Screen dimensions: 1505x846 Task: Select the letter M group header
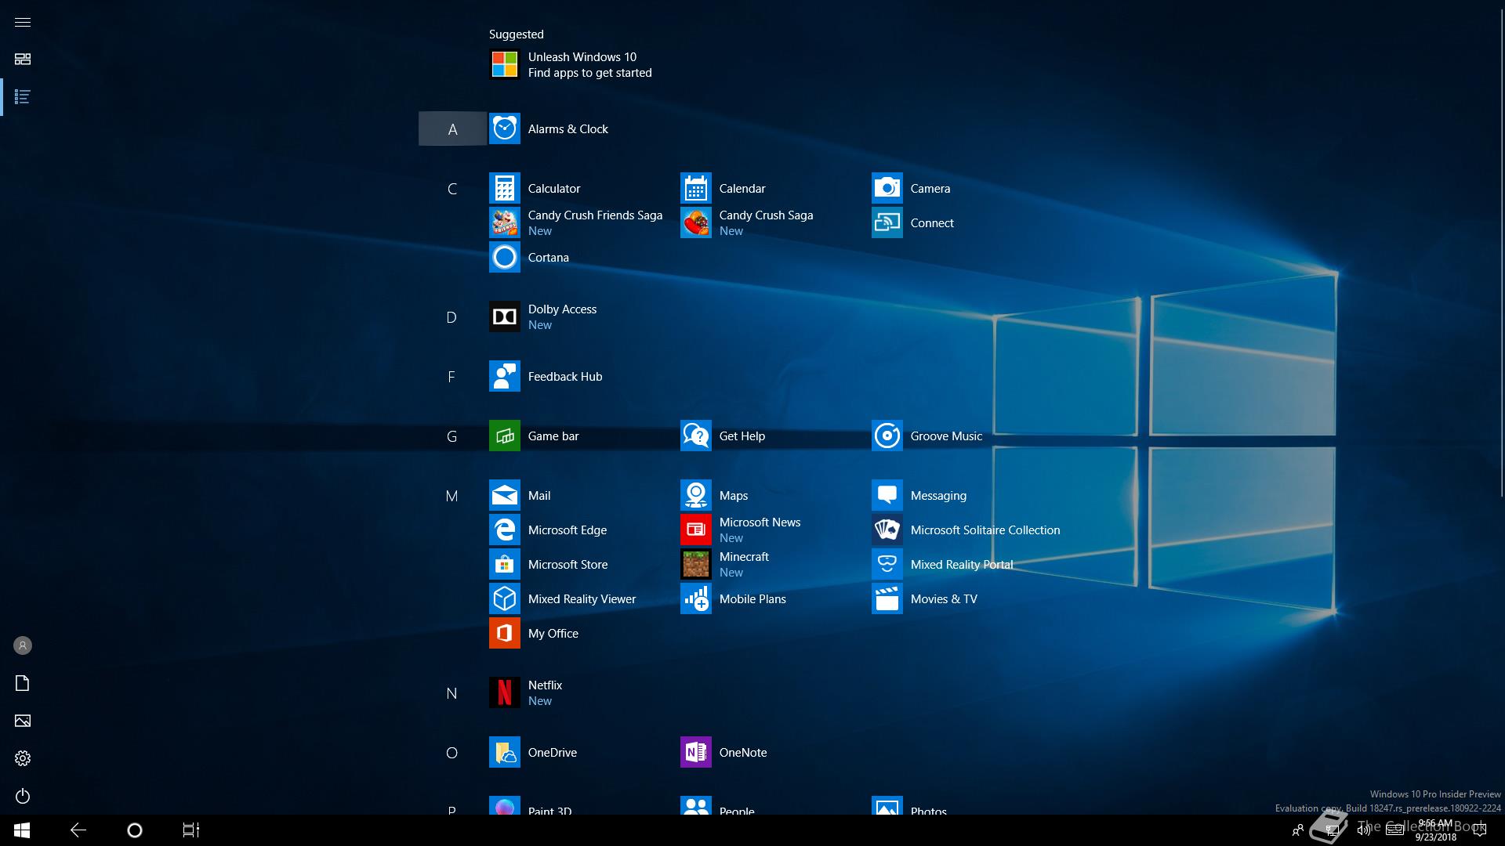click(451, 496)
